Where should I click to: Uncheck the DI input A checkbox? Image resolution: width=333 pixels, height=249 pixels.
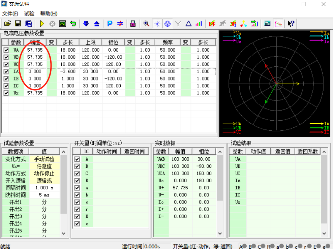pyautogui.click(x=77, y=159)
